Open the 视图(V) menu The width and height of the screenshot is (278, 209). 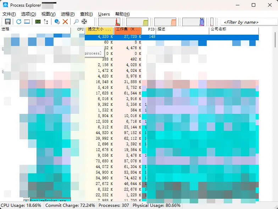pyautogui.click(x=48, y=14)
